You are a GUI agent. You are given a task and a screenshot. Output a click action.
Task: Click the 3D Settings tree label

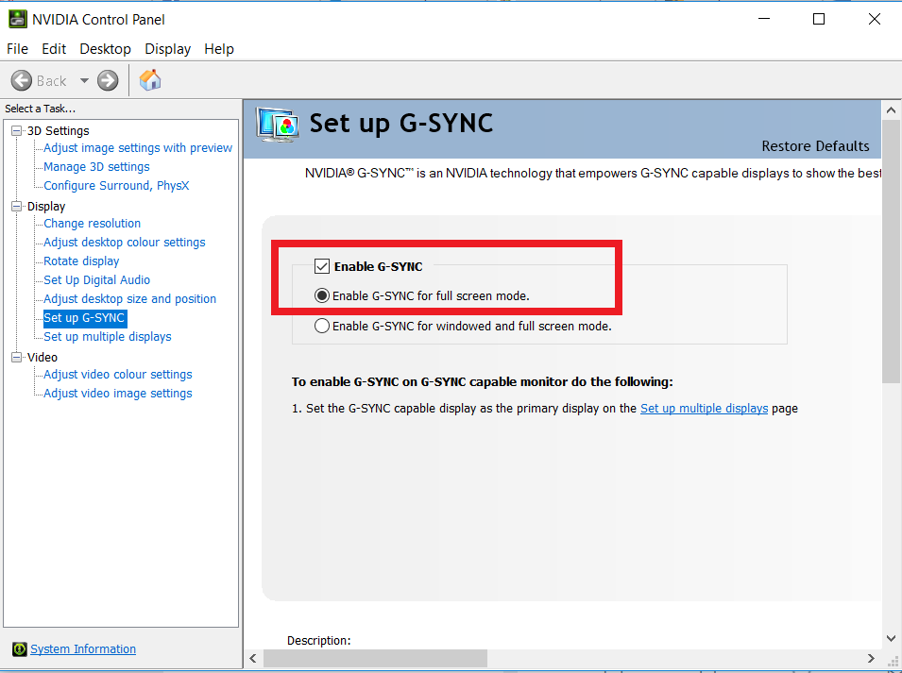pyautogui.click(x=59, y=131)
